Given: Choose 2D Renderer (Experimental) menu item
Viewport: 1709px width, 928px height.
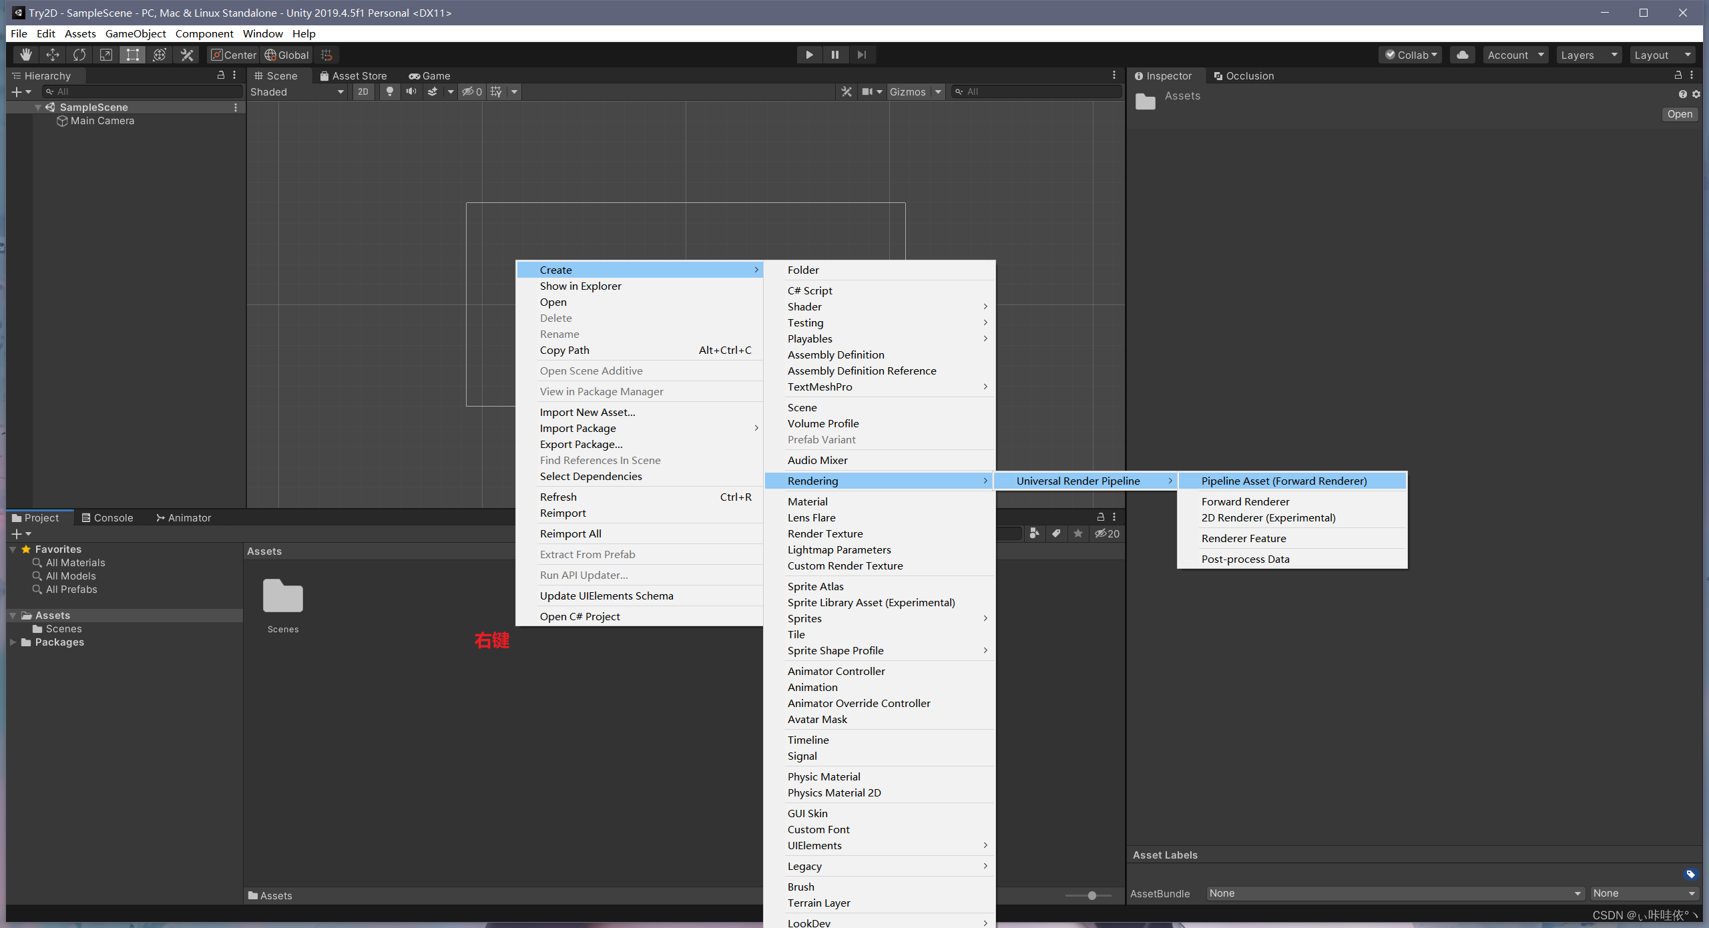Looking at the screenshot, I should click(1292, 517).
